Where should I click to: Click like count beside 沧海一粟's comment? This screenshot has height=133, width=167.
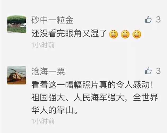pyautogui.click(x=158, y=71)
